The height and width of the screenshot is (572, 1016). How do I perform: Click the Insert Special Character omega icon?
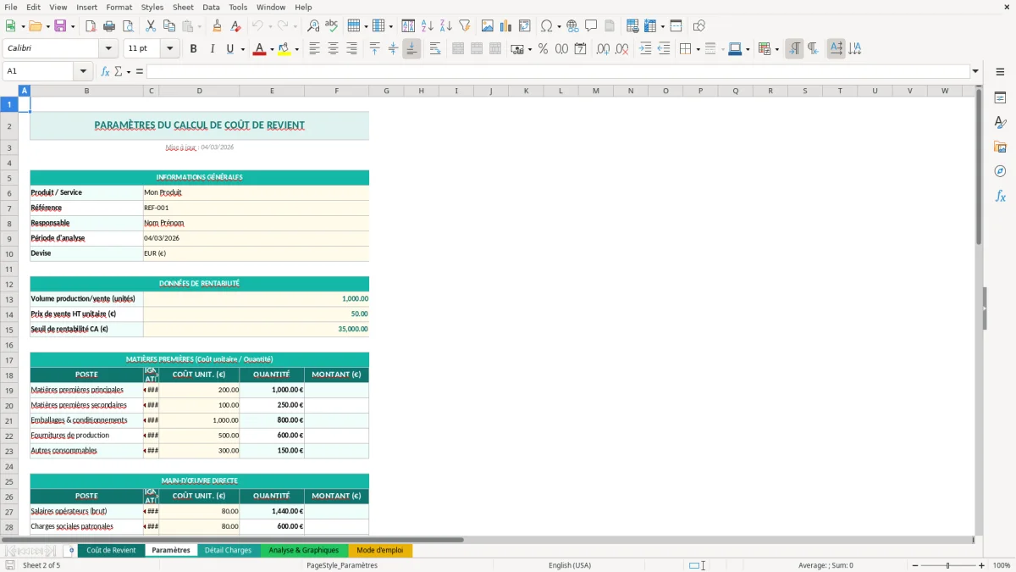coord(546,26)
